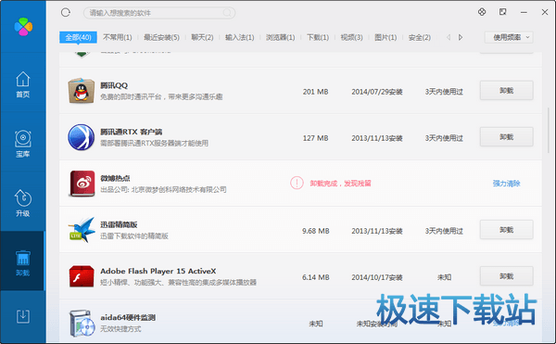
Task: Click the magnifier icon in search box
Action: tap(227, 13)
